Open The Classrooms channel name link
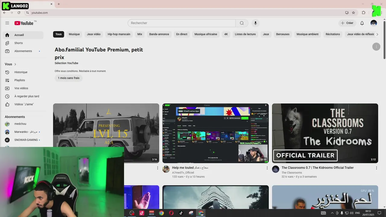 292,173
